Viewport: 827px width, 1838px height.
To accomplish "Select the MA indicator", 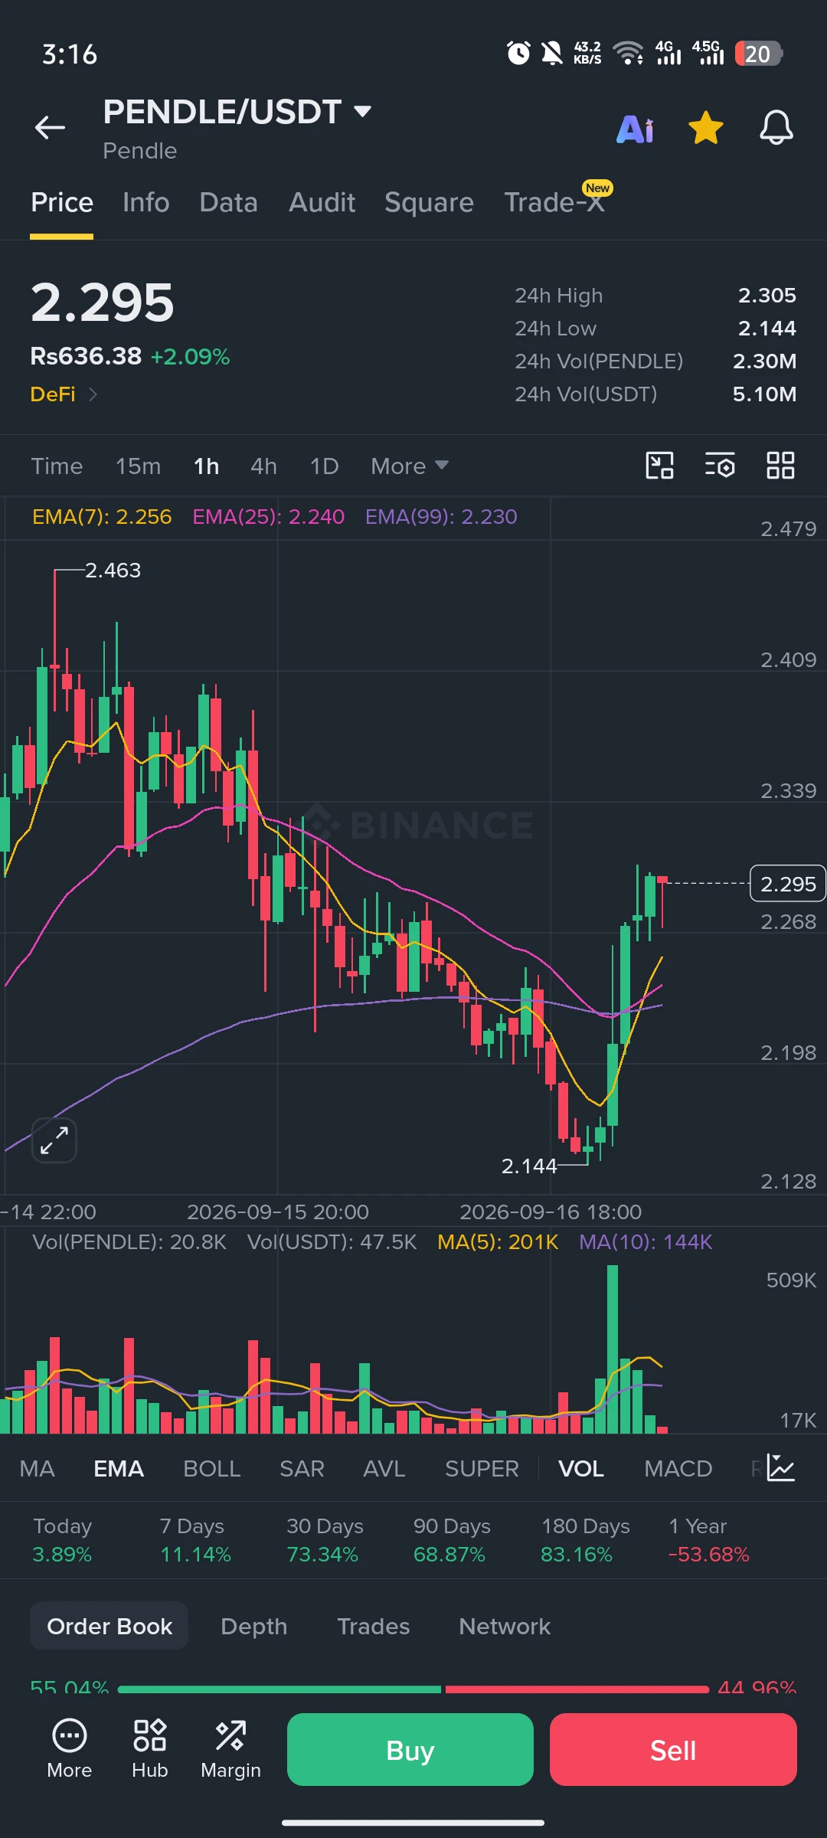I will (x=37, y=1469).
